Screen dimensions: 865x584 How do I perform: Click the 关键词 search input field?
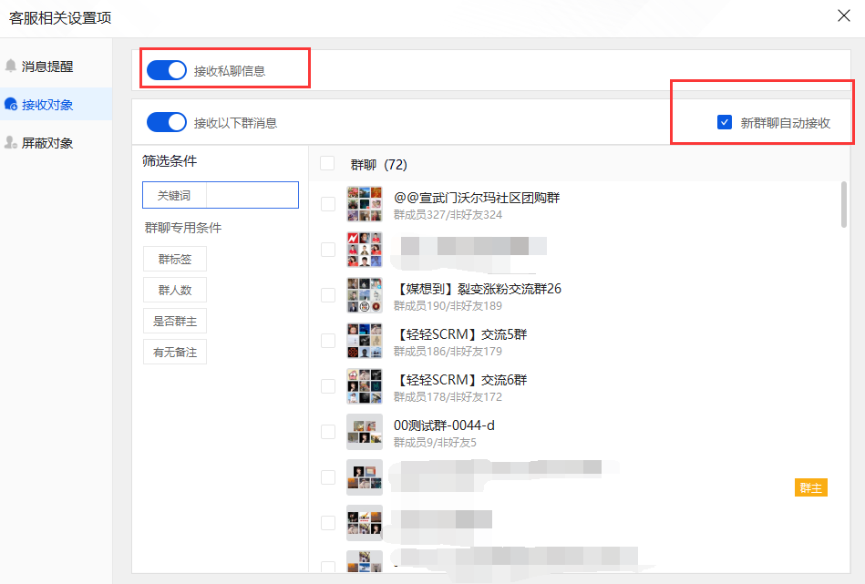click(252, 195)
